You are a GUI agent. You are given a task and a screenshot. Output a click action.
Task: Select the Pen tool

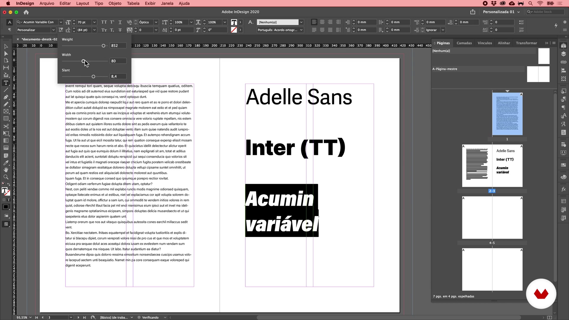click(x=6, y=97)
